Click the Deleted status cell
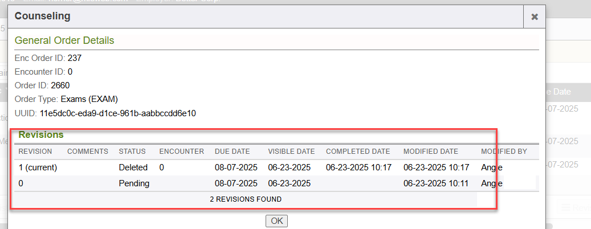This screenshot has width=591, height=229. click(x=133, y=167)
